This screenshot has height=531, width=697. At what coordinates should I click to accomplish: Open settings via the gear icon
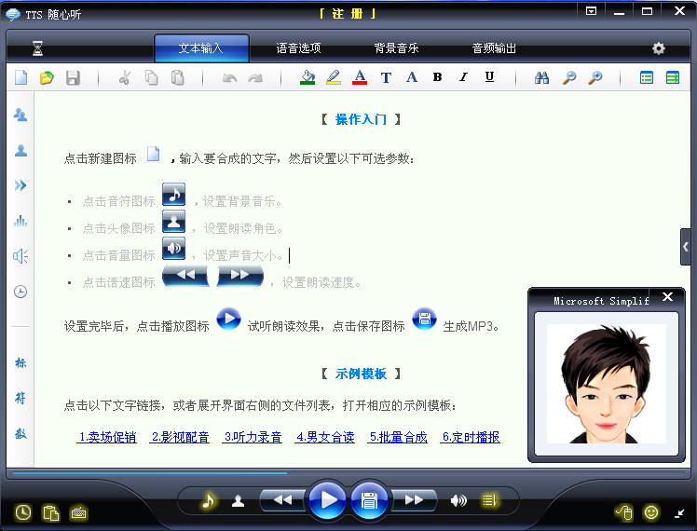(x=658, y=48)
